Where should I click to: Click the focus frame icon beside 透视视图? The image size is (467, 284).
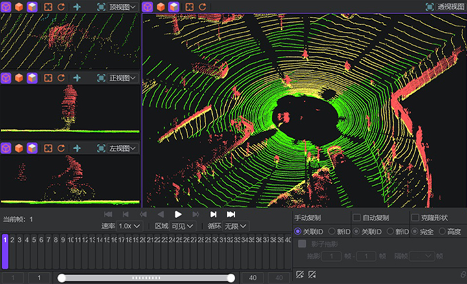429,6
